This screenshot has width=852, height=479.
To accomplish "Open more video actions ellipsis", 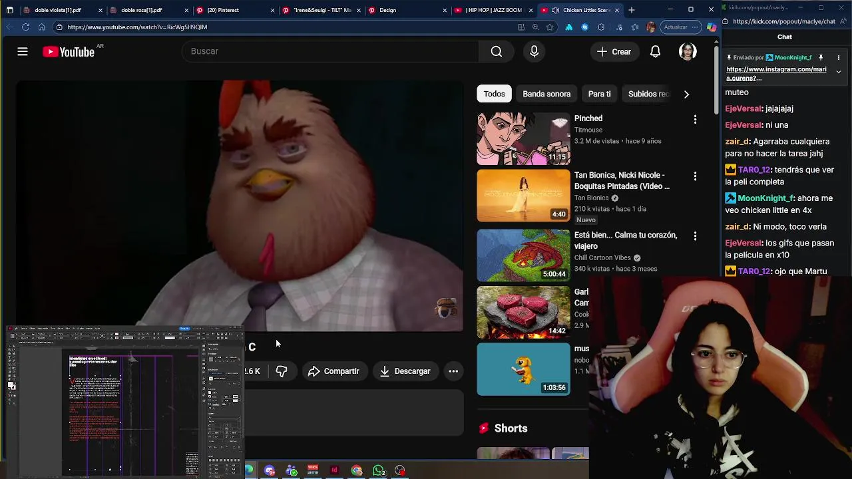I will coord(453,371).
